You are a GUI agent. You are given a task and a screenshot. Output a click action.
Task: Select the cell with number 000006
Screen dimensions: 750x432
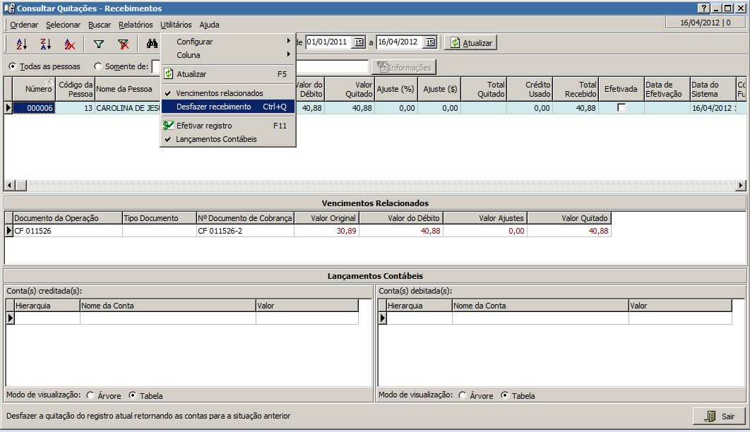coord(34,108)
